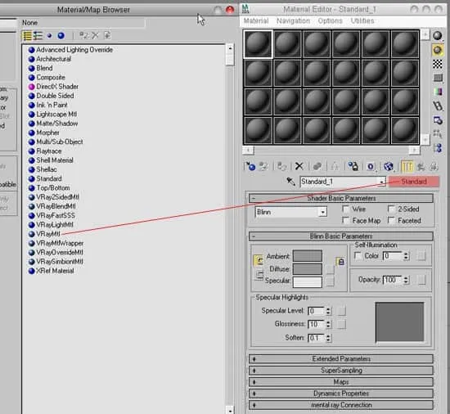
Task: Click the Get Material icon
Action: pos(250,166)
